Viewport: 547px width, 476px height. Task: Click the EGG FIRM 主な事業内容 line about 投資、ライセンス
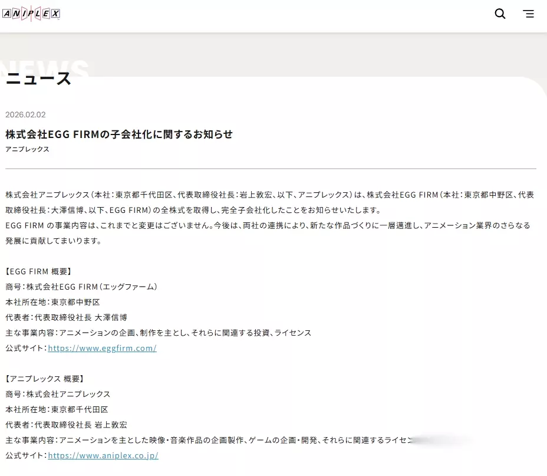pyautogui.click(x=159, y=333)
